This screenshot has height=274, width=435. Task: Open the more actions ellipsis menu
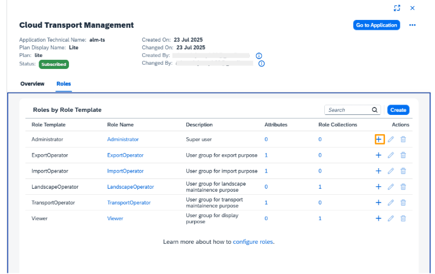pos(413,25)
